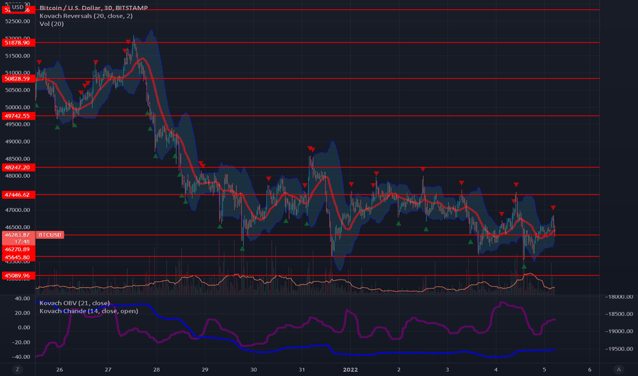638x376 pixels.
Task: Select the Kovach Chande indicator legend
Action: click(89, 311)
